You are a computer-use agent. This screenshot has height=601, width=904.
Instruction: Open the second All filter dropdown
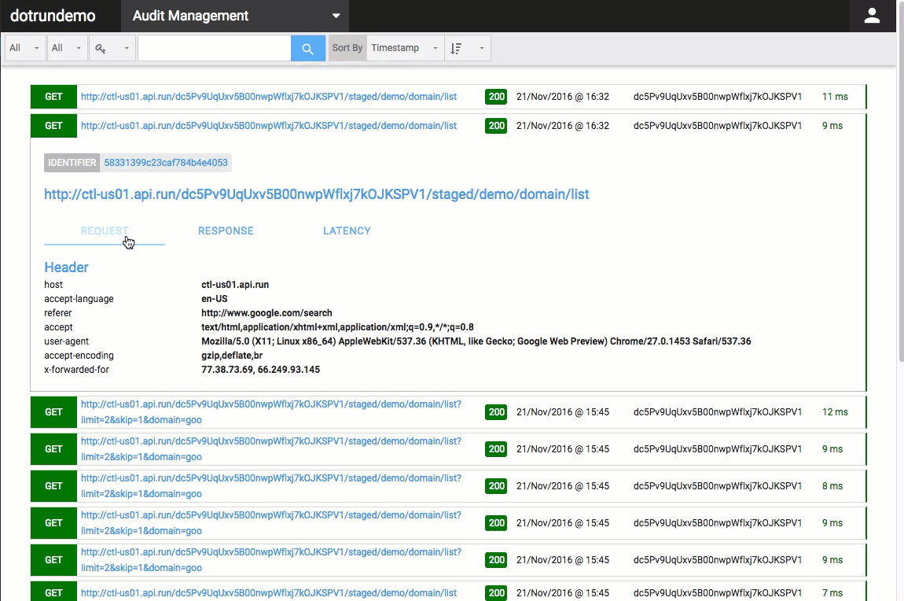pyautogui.click(x=67, y=48)
